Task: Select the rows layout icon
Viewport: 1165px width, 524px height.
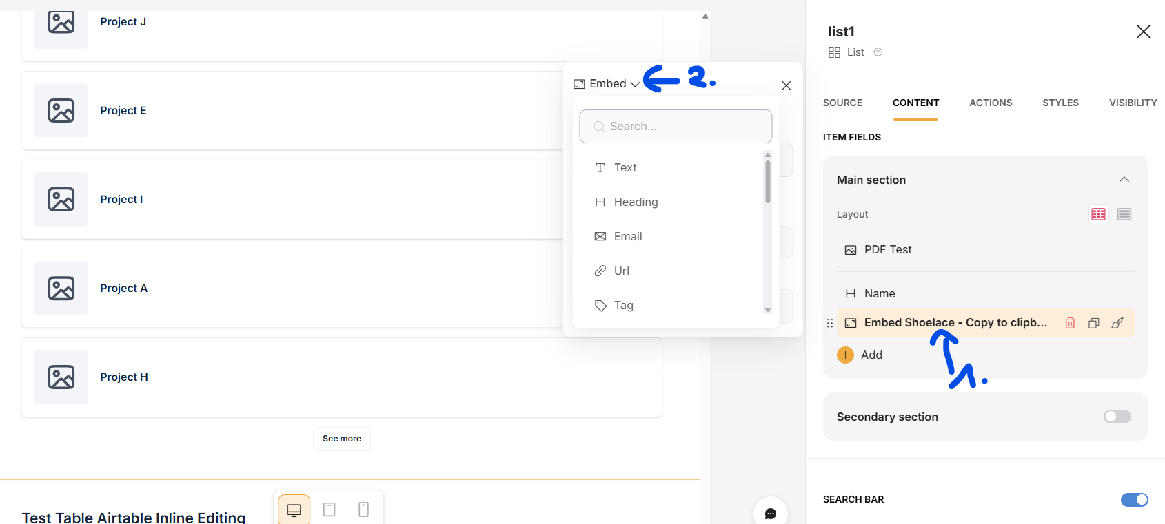Action: pos(1124,214)
